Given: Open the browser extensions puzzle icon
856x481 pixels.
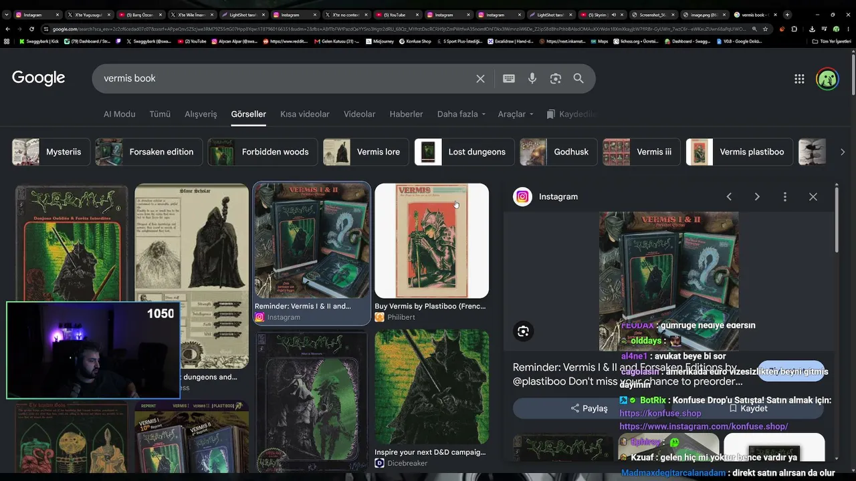Looking at the screenshot, I should [794, 29].
